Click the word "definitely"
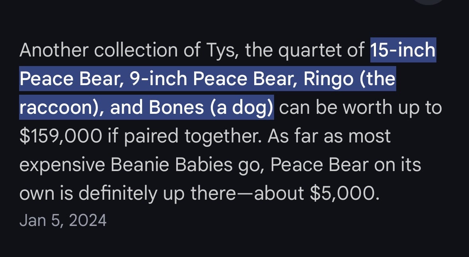This screenshot has height=257, width=469. point(118,194)
